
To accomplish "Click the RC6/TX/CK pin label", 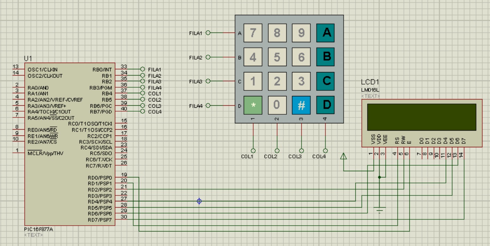I will [x=99, y=160].
